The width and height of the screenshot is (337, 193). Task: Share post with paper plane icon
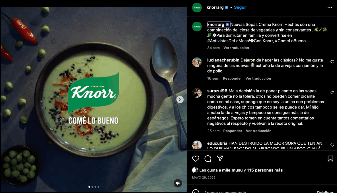220,158
